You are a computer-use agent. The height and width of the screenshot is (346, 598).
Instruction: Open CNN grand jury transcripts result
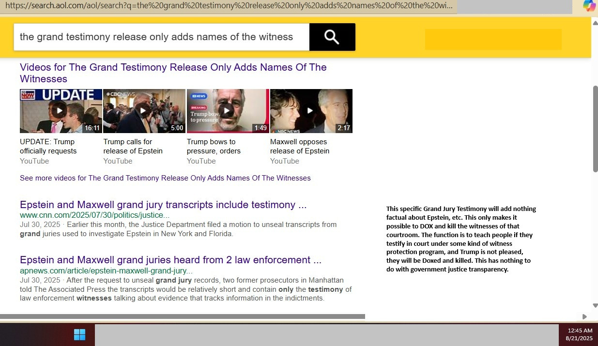(163, 205)
